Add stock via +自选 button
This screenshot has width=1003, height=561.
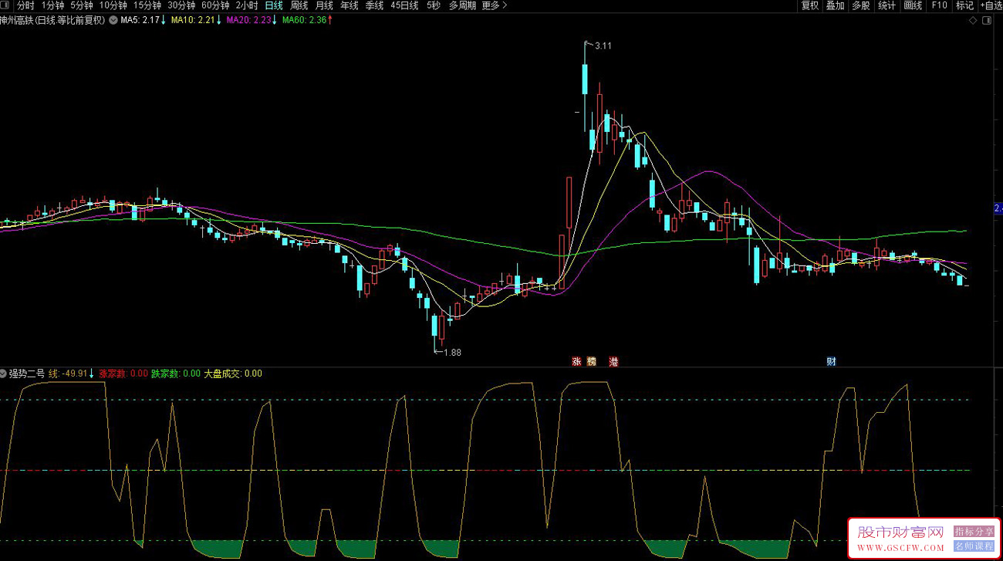pyautogui.click(x=991, y=5)
